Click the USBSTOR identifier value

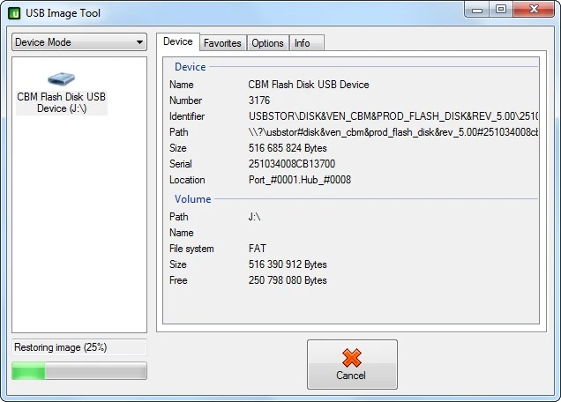click(393, 116)
